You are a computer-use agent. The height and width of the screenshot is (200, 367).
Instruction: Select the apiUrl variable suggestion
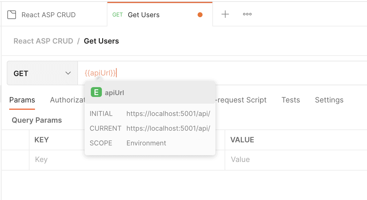point(150,93)
